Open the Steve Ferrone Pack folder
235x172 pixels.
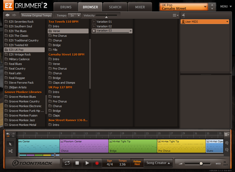pos(24,83)
